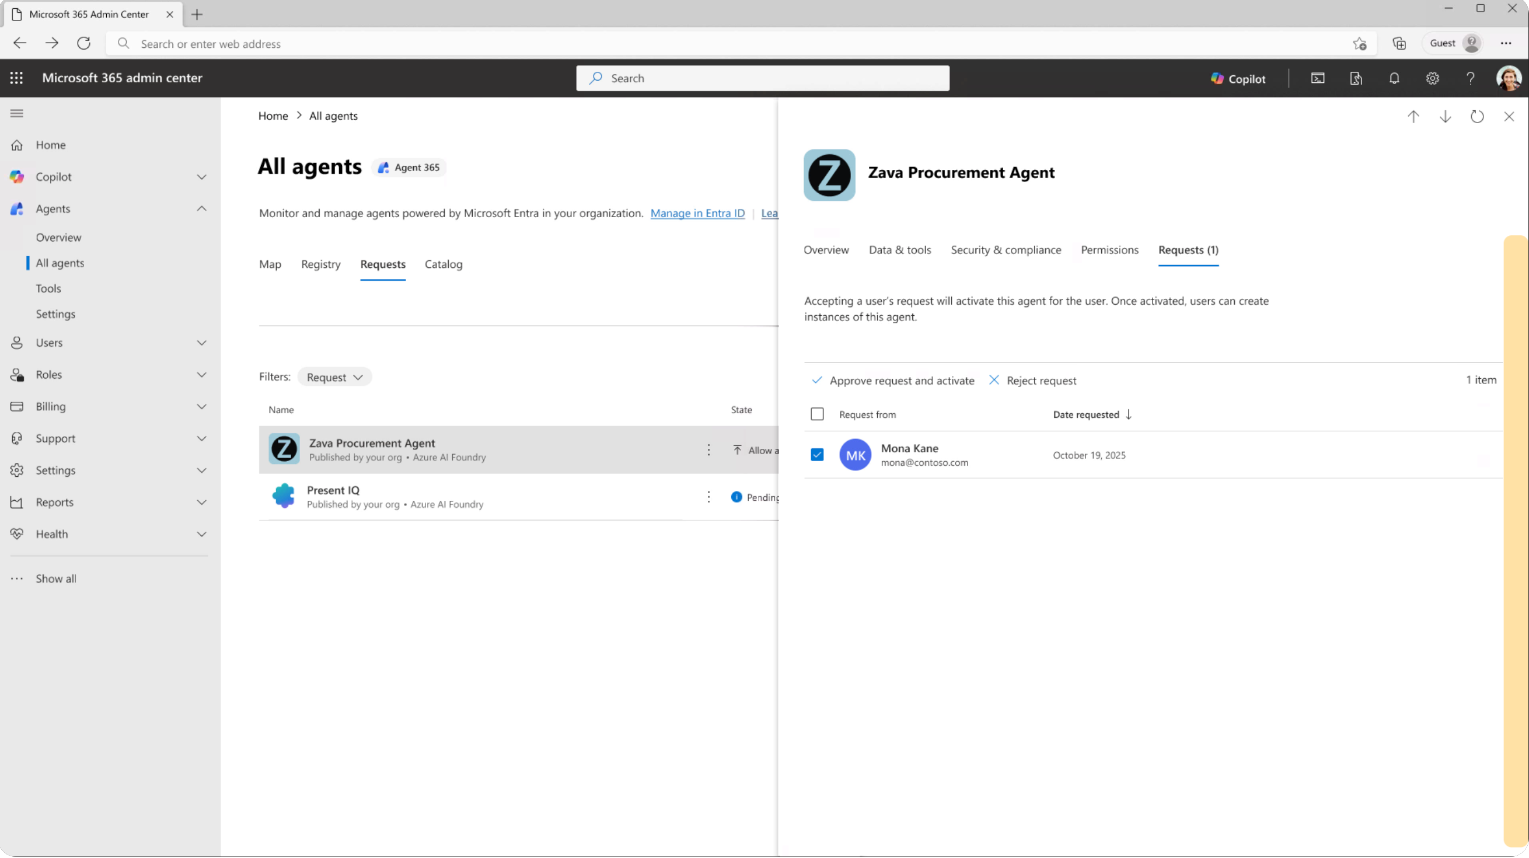Viewport: 1529px width, 858px height.
Task: Open the Request filter dropdown
Action: (x=335, y=378)
